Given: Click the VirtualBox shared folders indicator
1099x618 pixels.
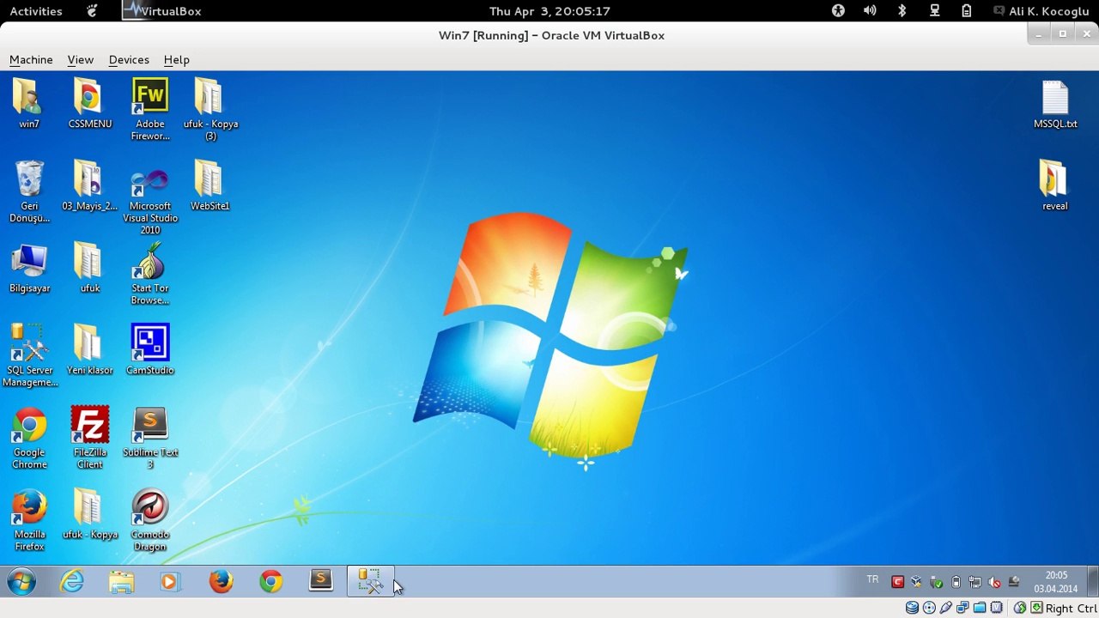Looking at the screenshot, I should (x=980, y=608).
